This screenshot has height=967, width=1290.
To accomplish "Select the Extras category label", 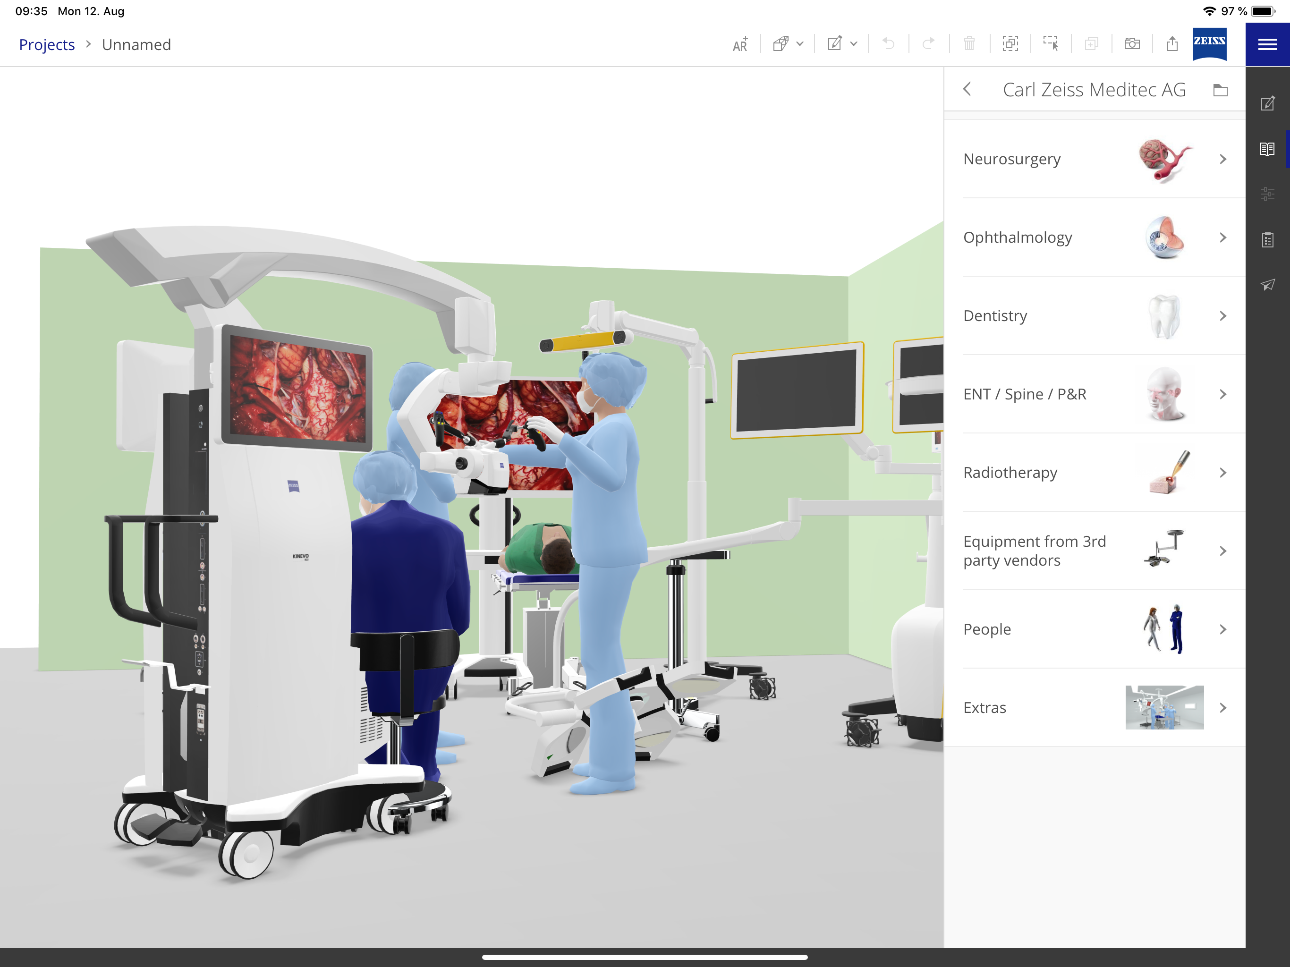I will pyautogui.click(x=984, y=707).
